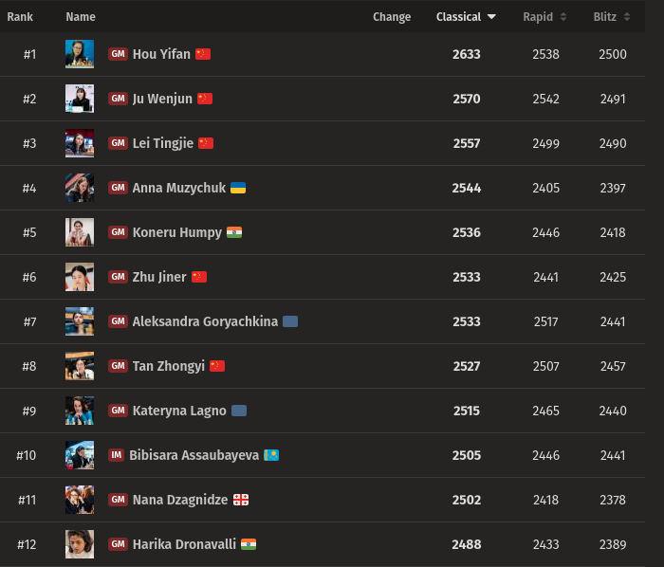
Task: Click the Name column header
Action: 81,17
